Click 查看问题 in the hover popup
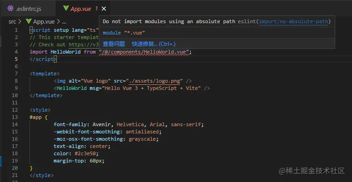This screenshot has height=182, width=352. tap(113, 44)
